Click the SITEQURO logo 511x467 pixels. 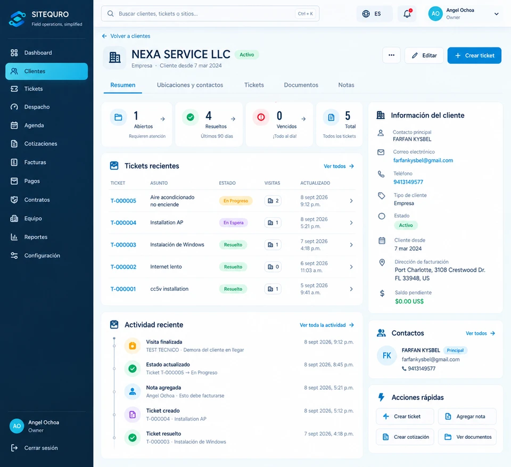17,19
